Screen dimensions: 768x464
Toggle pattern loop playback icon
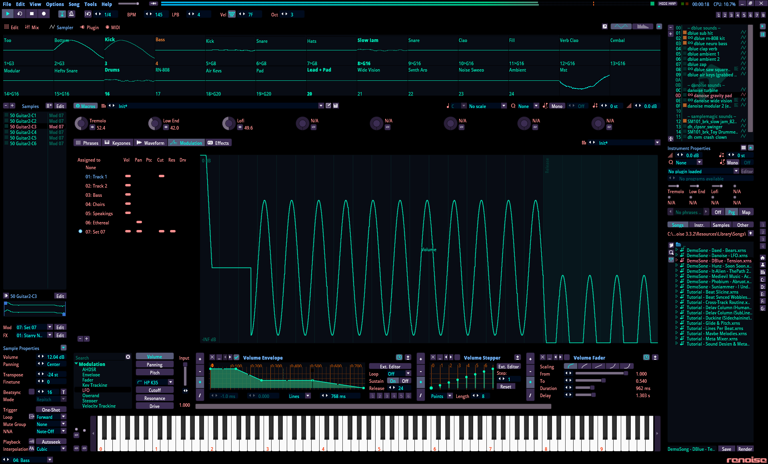(x=20, y=14)
